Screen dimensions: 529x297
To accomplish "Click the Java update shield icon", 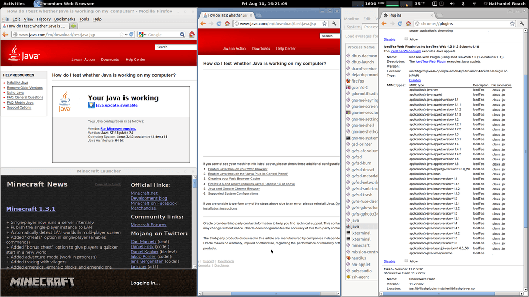I will click(x=91, y=105).
